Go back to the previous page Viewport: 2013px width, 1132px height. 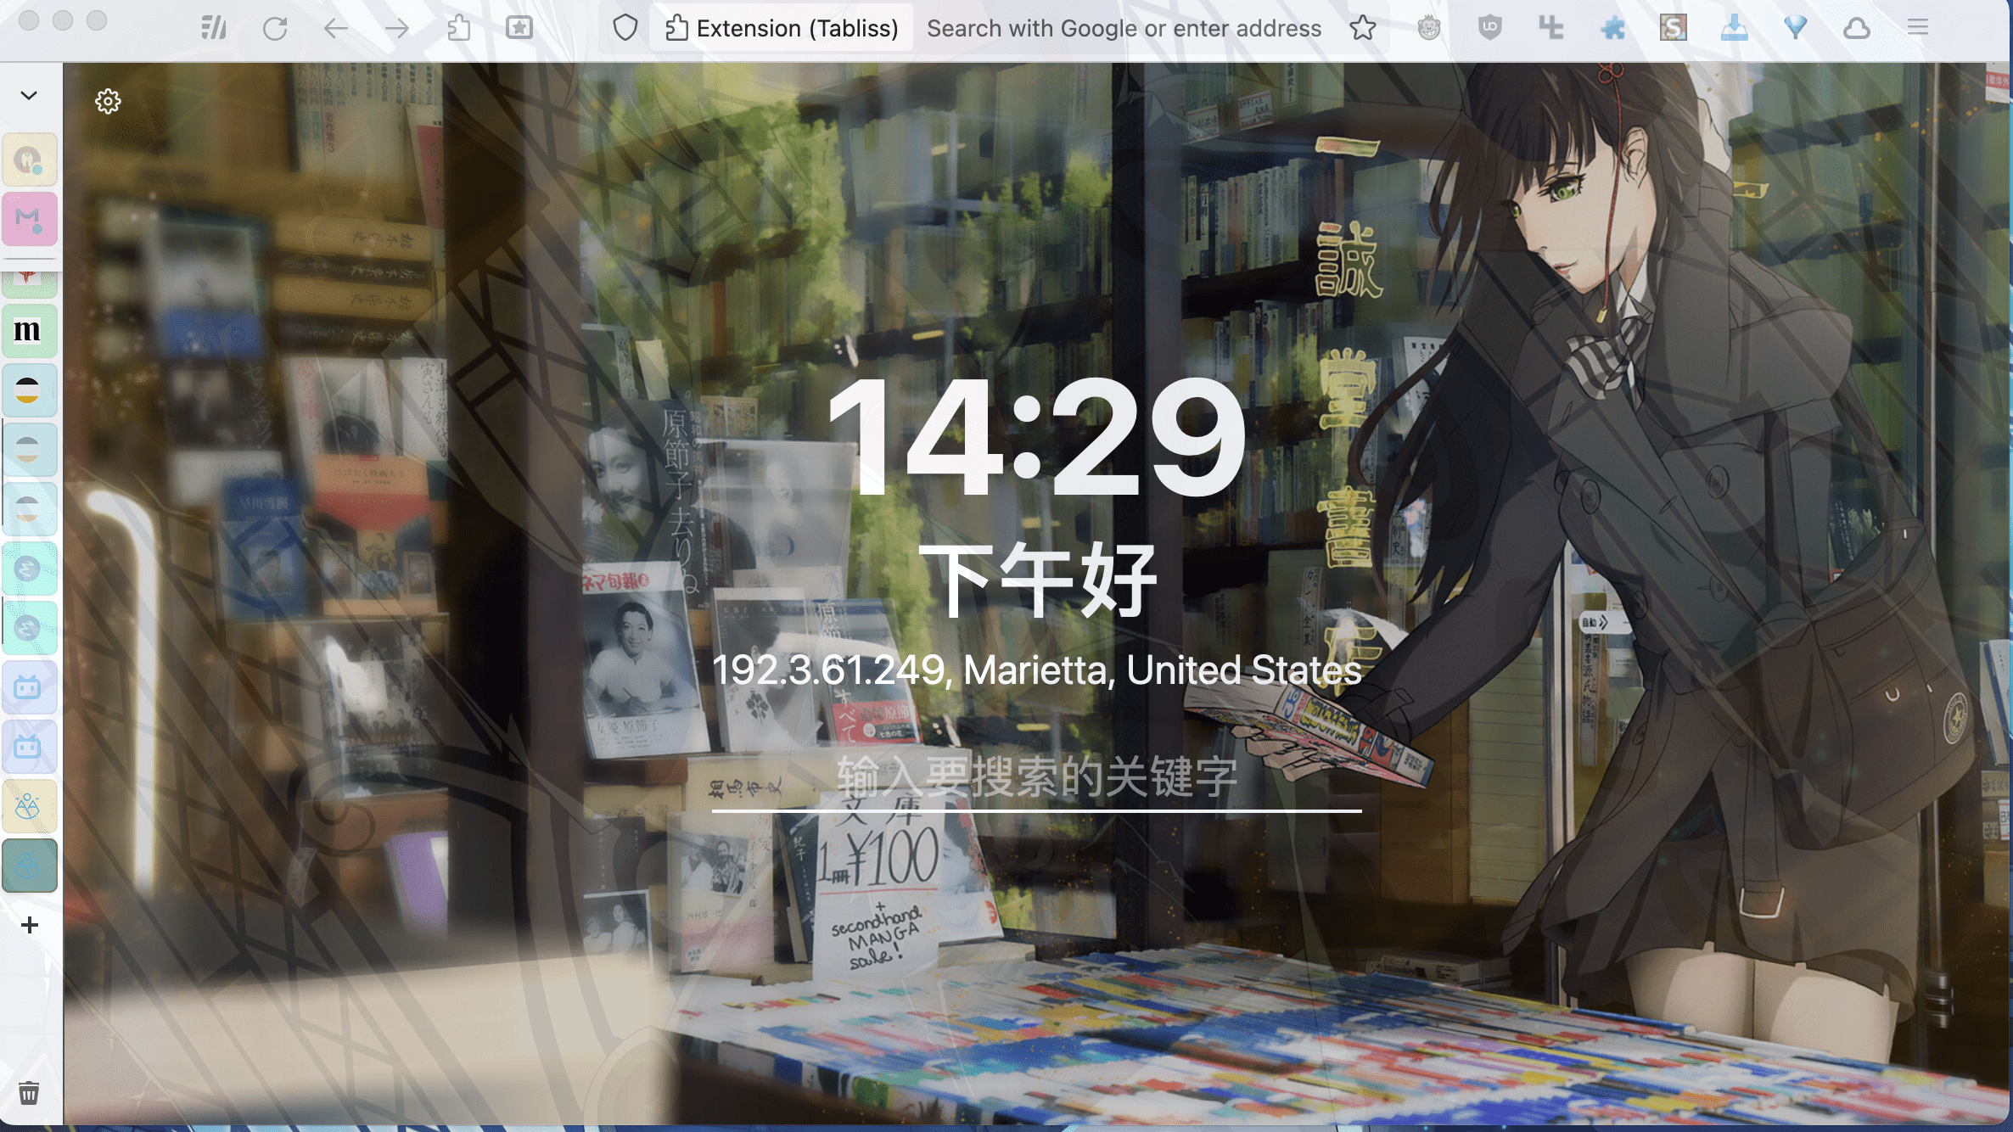pos(336,28)
